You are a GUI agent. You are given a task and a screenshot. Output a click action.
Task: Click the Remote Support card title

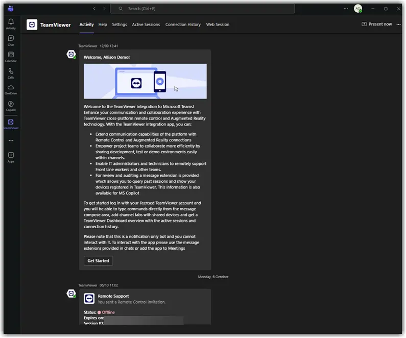(113, 296)
